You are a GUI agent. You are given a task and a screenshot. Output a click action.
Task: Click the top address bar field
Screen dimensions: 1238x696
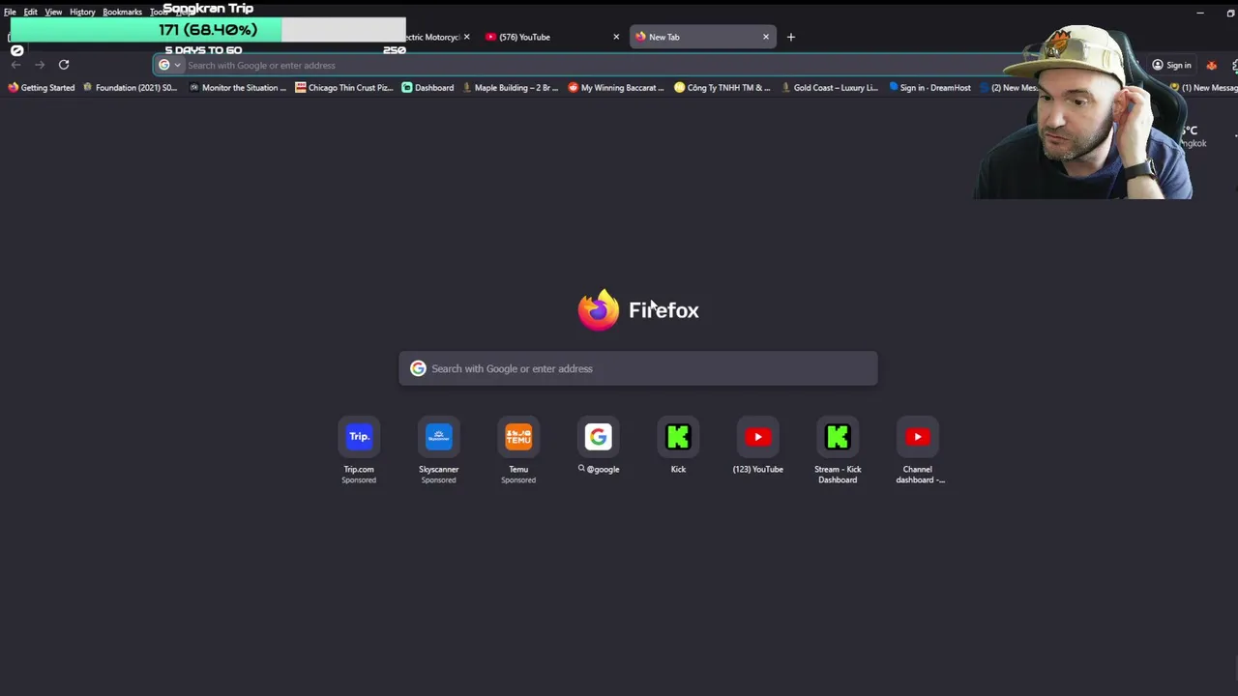coord(580,65)
